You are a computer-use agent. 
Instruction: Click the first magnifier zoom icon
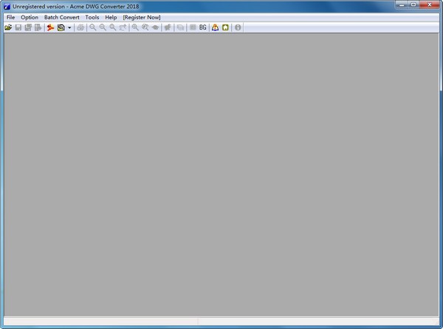(93, 27)
